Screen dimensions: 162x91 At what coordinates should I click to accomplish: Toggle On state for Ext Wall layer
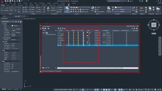click(x=69, y=34)
